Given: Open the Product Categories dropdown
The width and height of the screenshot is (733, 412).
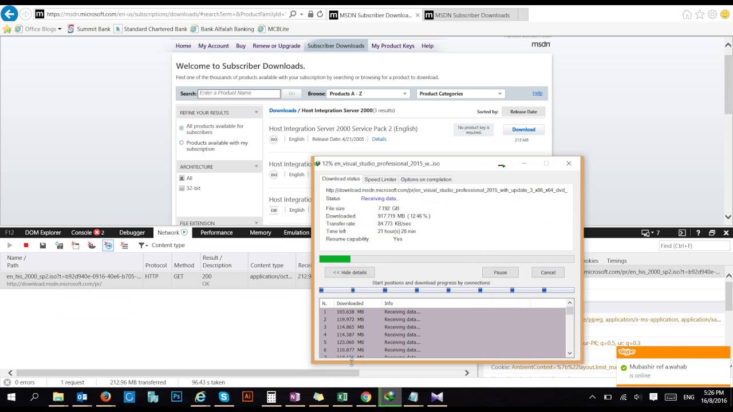Looking at the screenshot, I should tap(460, 94).
